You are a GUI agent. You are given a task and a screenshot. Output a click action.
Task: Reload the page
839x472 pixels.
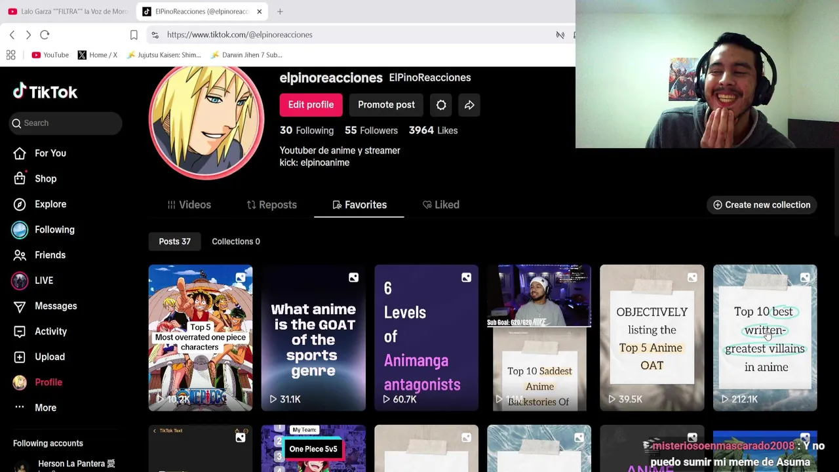45,35
